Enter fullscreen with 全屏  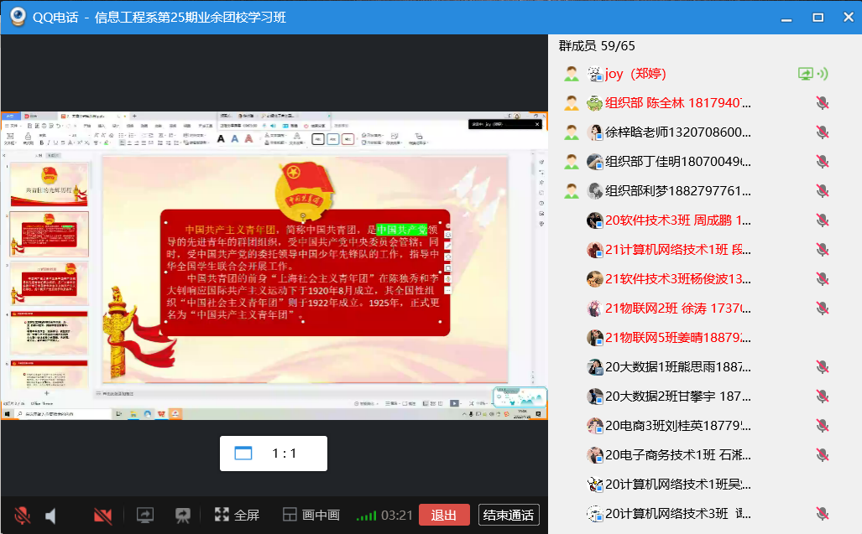tap(237, 515)
